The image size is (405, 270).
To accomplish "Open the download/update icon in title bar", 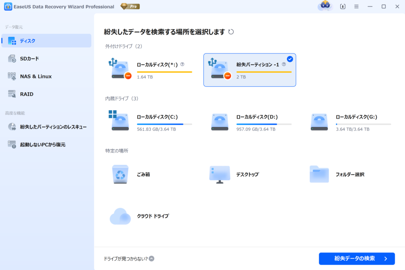I will click(x=343, y=7).
